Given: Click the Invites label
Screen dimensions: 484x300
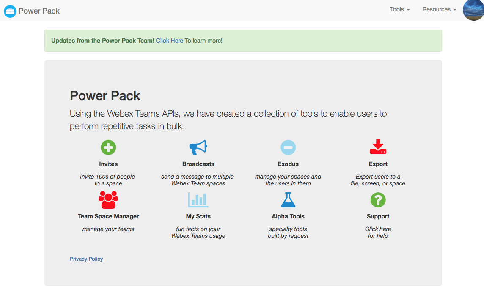Looking at the screenshot, I should [x=108, y=164].
